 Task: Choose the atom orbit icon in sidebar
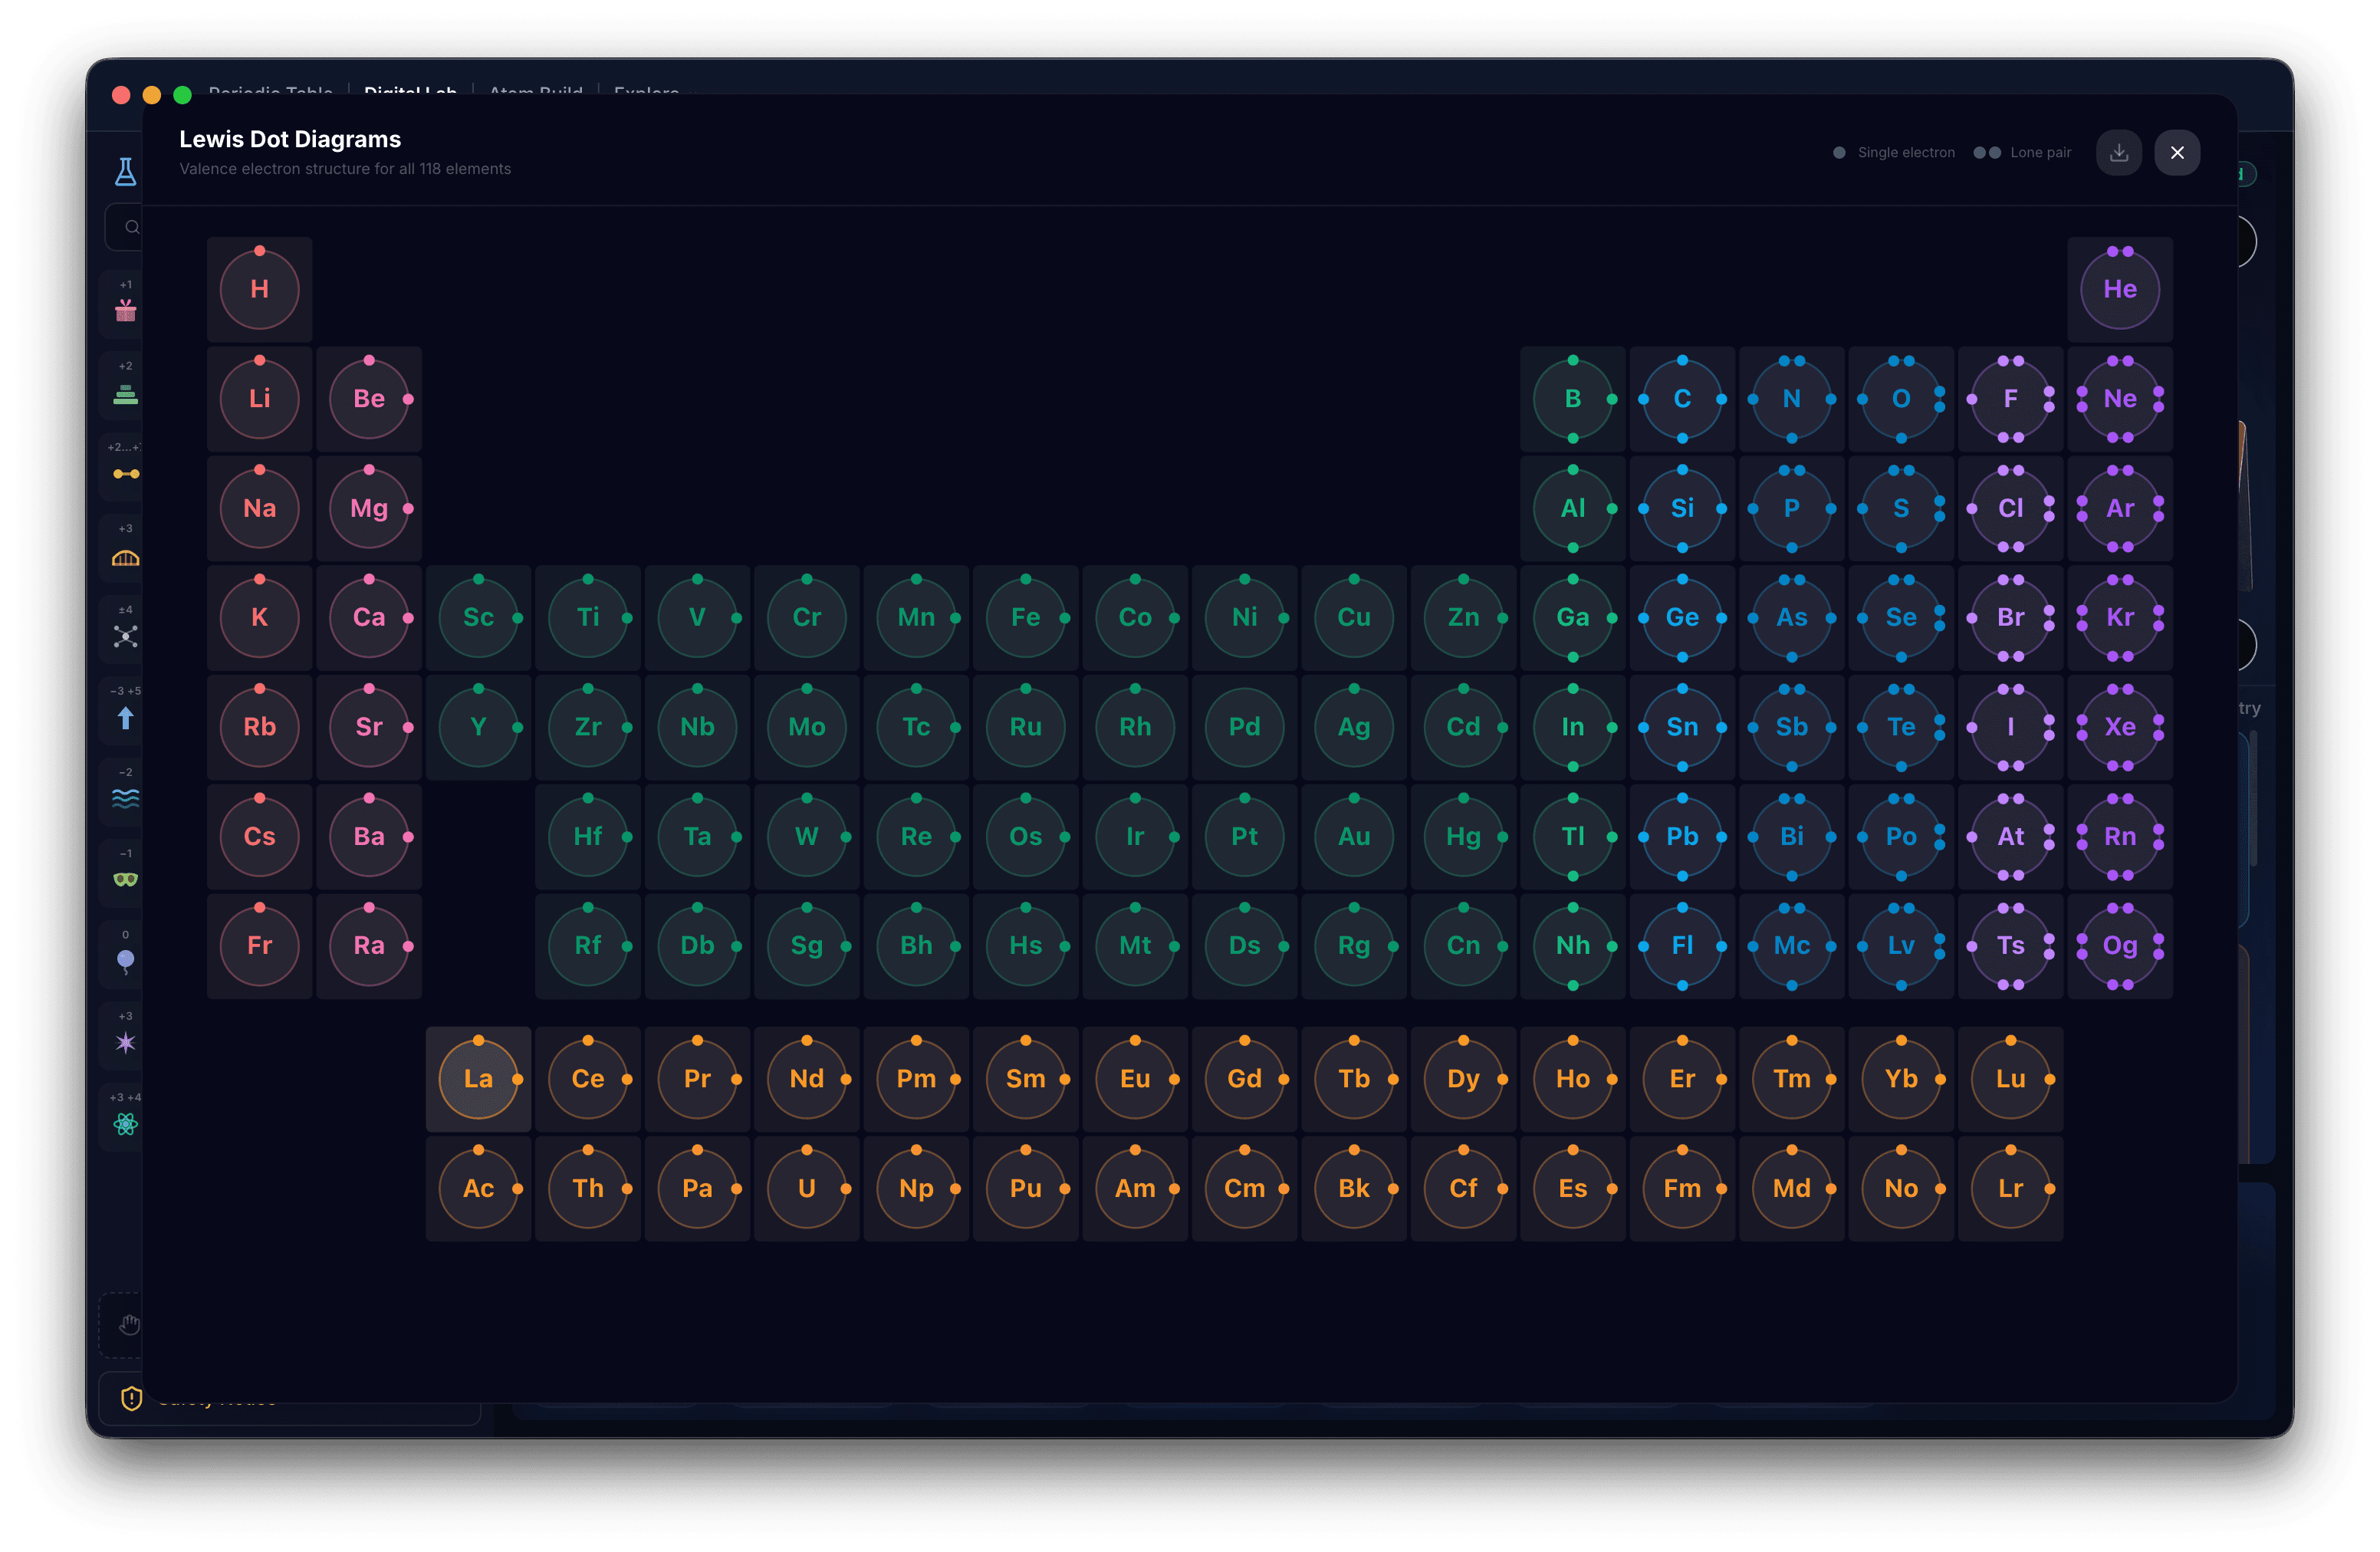click(125, 1124)
